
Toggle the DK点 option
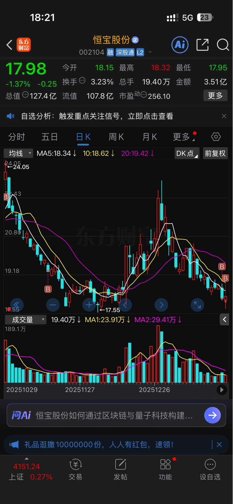(187, 153)
